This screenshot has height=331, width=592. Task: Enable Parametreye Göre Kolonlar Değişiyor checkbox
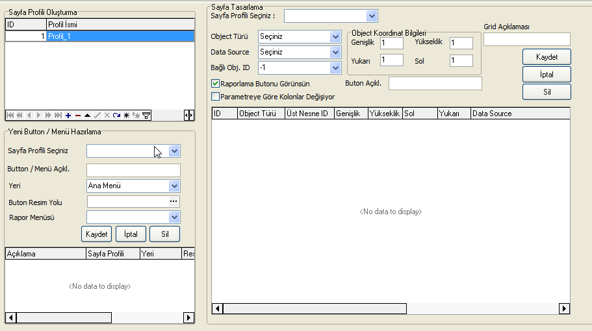(215, 97)
